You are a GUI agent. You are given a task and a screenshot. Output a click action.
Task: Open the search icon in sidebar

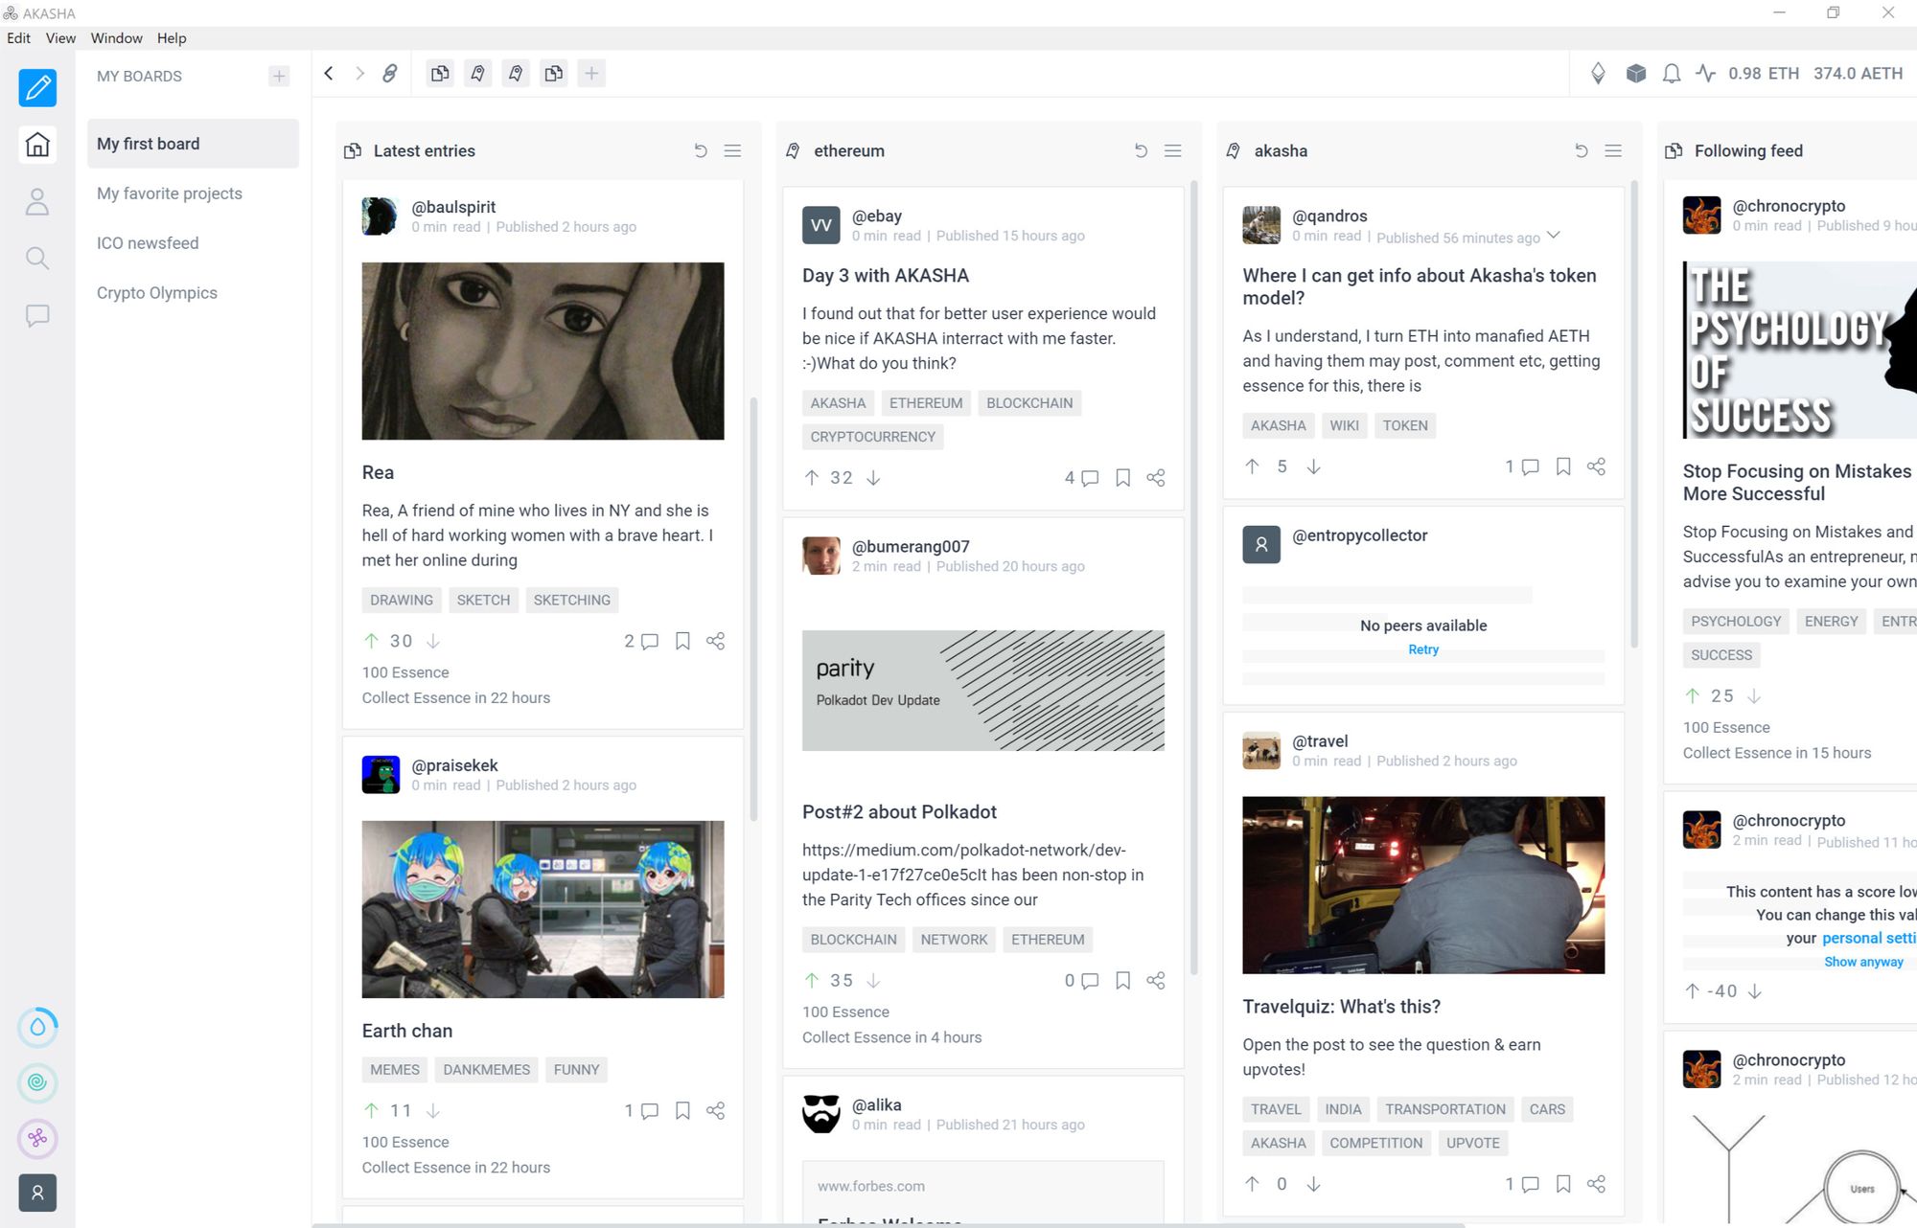pos(37,258)
